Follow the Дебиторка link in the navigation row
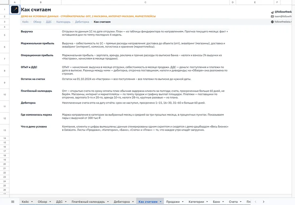295x205 pixels. [82, 22]
